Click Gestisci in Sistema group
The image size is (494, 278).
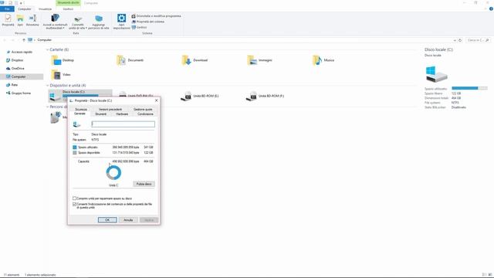pyautogui.click(x=139, y=28)
